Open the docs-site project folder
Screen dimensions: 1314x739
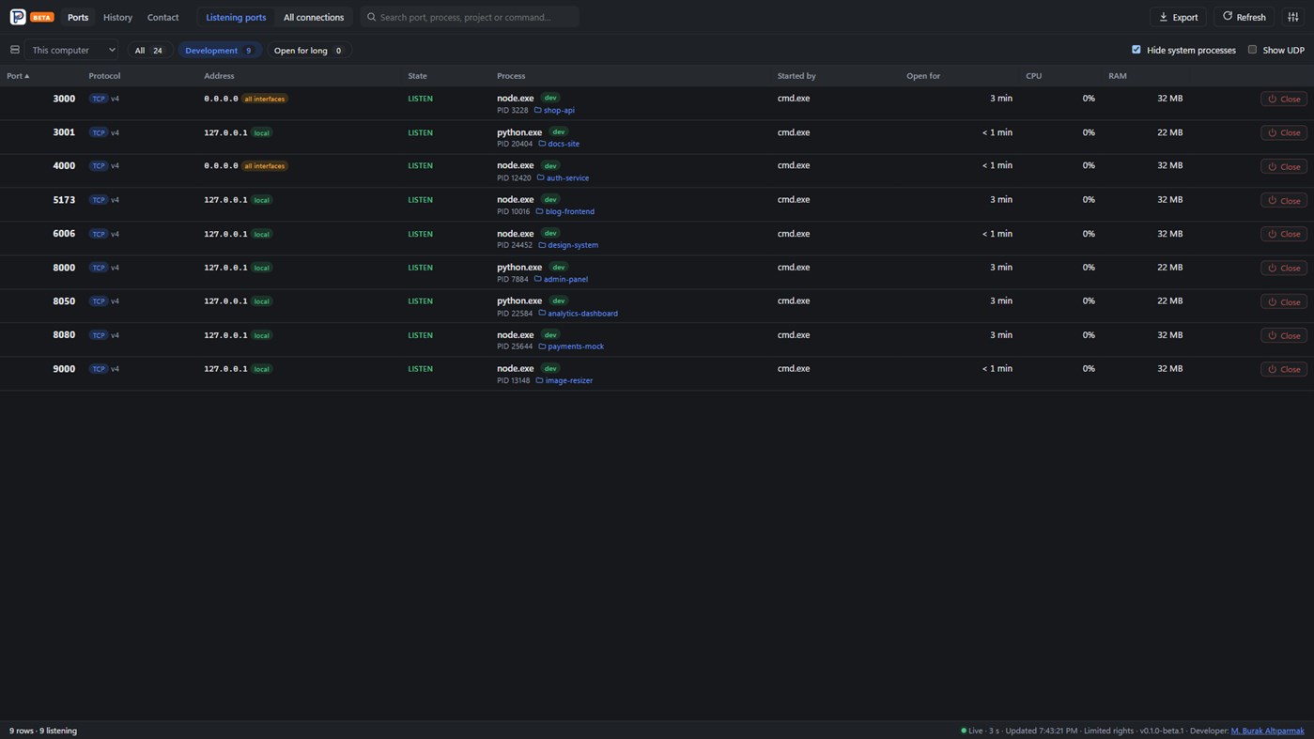[559, 144]
